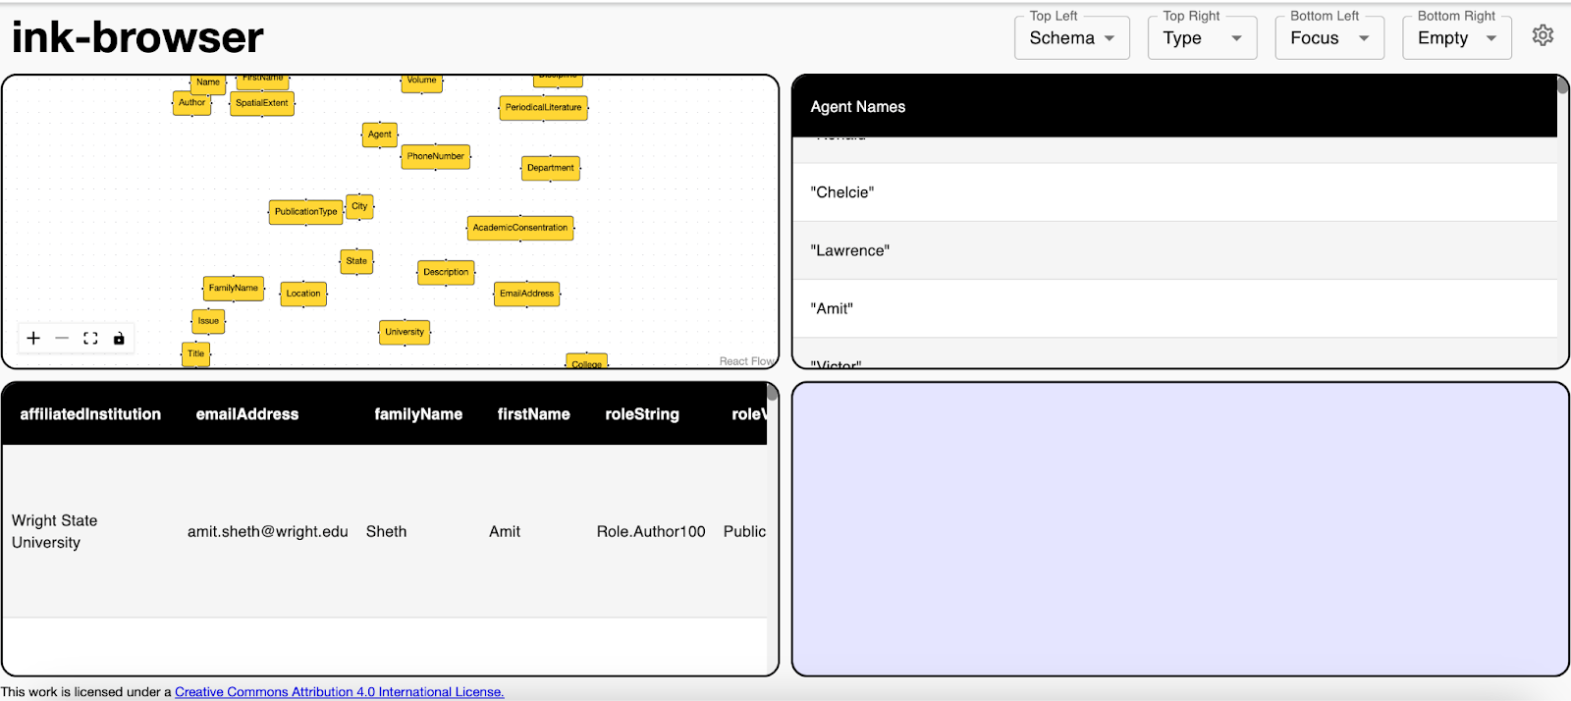Select the EmailAddress node
This screenshot has height=701, width=1571.
tap(527, 294)
